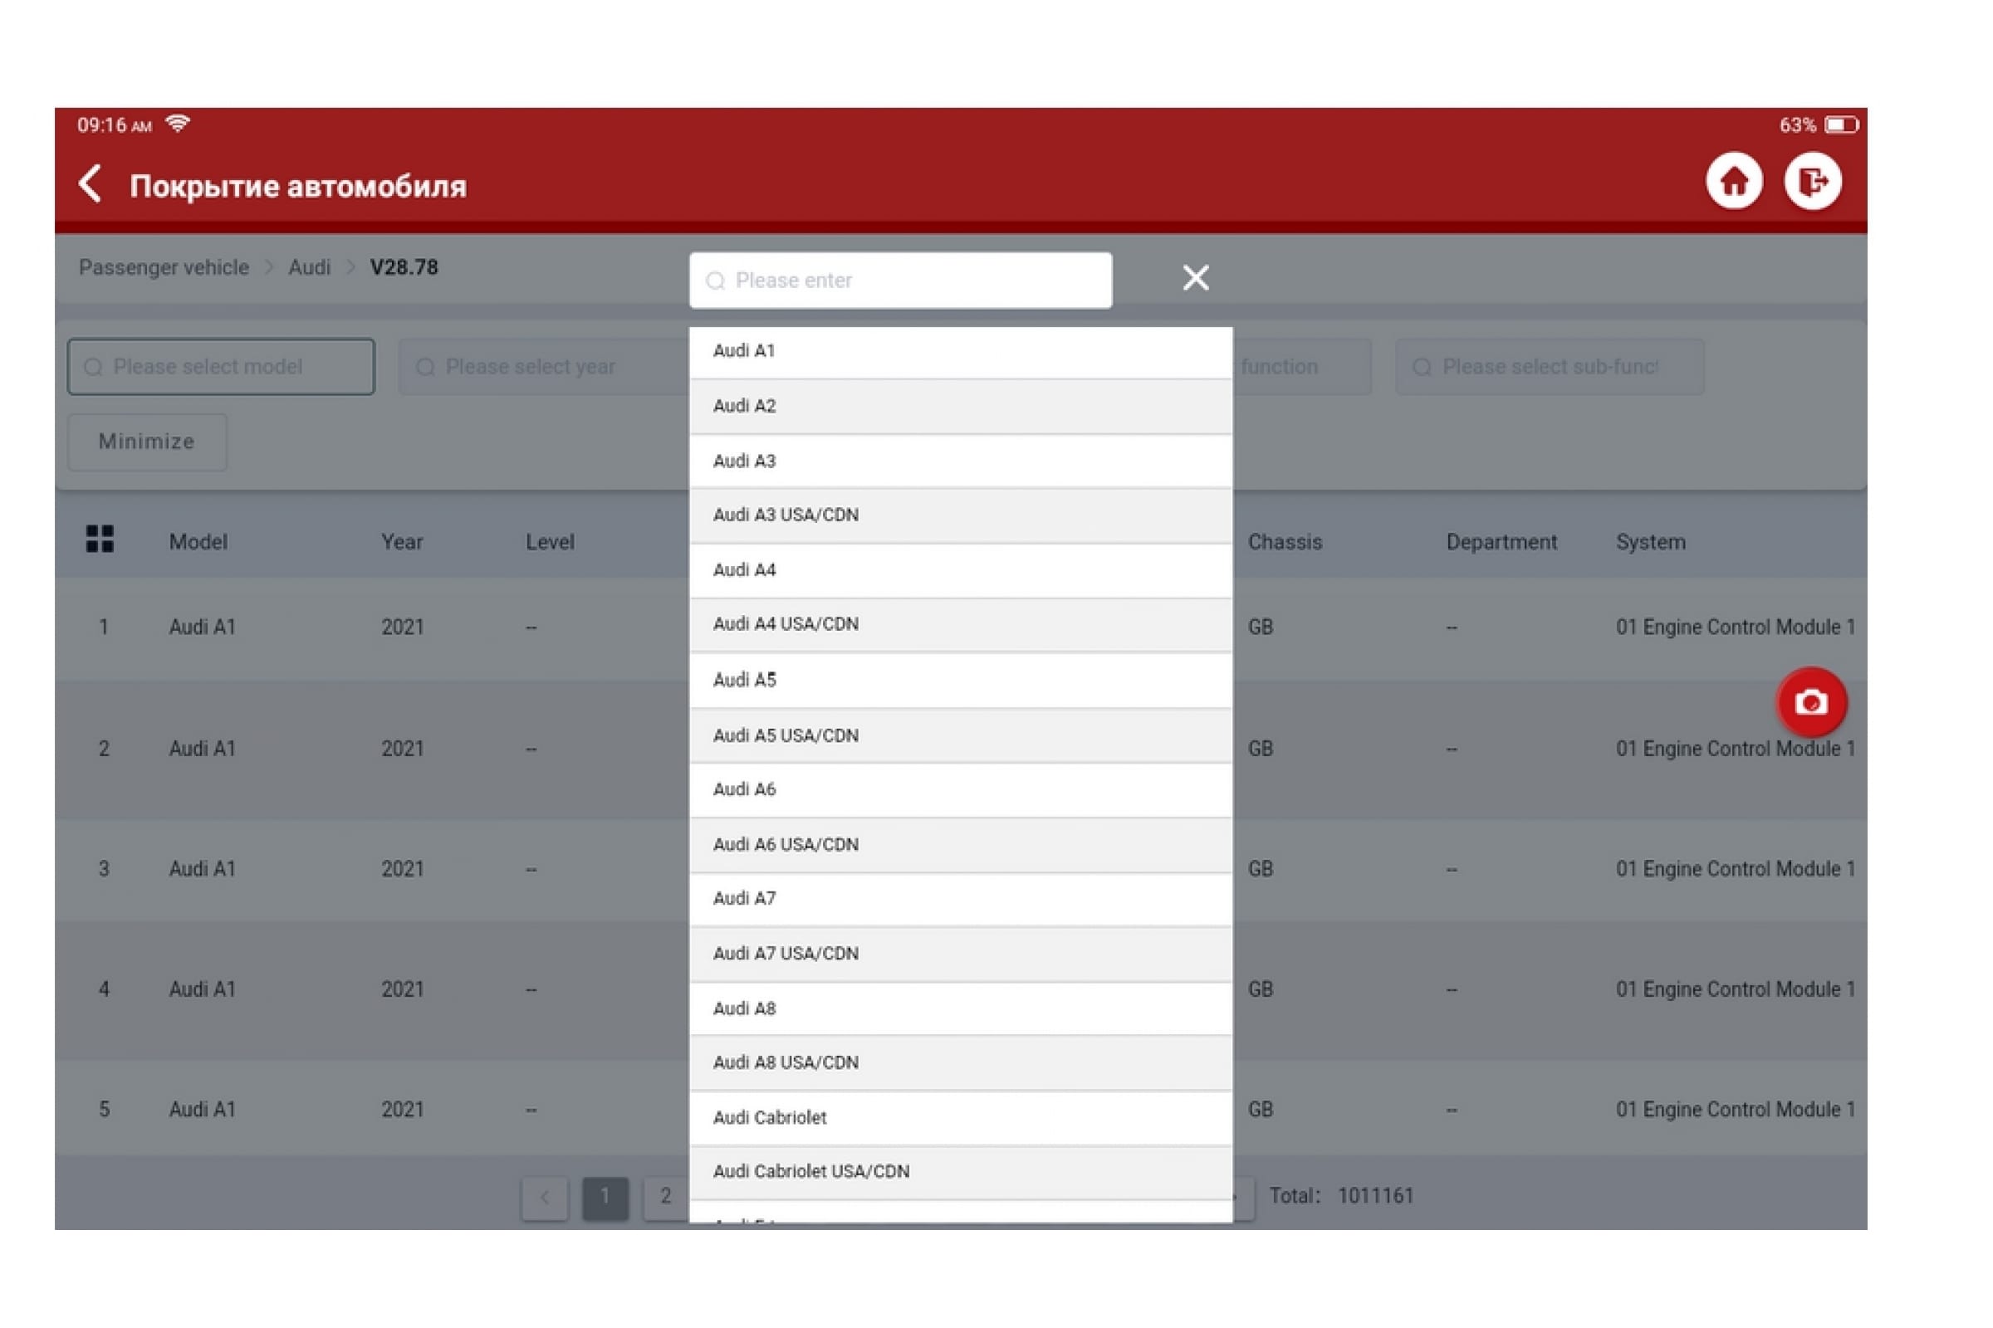Viewport: 1993px width, 1328px height.
Task: Open the partially hidden 'function' dropdown
Action: point(1302,367)
